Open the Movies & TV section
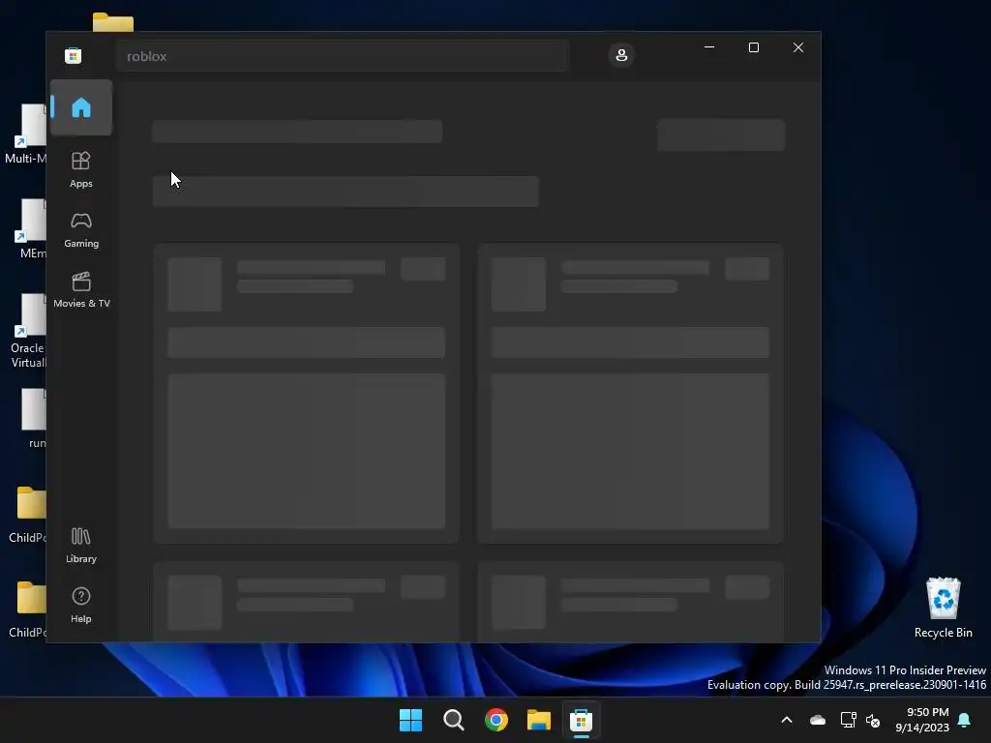 [x=81, y=290]
